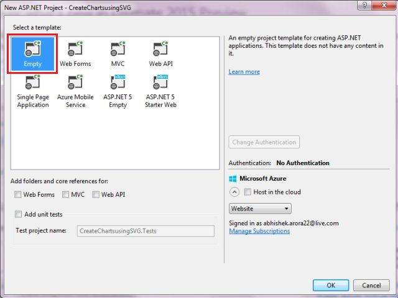The height and width of the screenshot is (298, 398).
Task: Dismiss dialog with Cancel button
Action: [x=371, y=286]
